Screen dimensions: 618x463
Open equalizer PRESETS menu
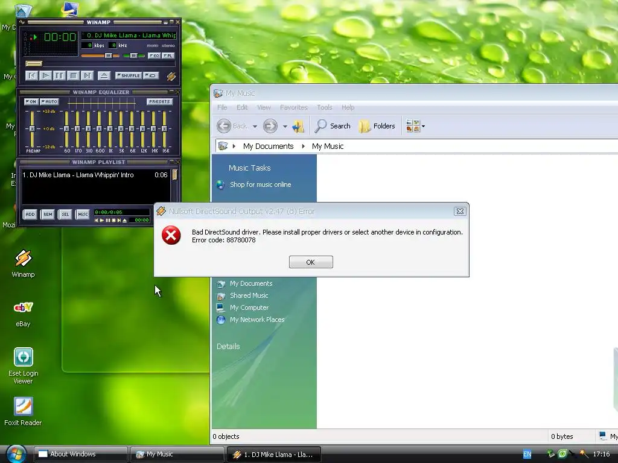point(159,101)
